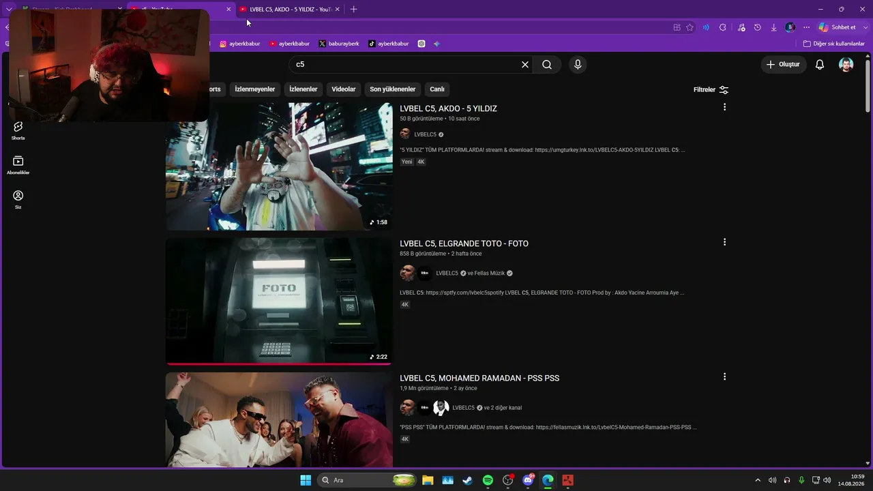Image resolution: width=873 pixels, height=491 pixels.
Task: Open options for the FOTO video
Action: point(724,242)
